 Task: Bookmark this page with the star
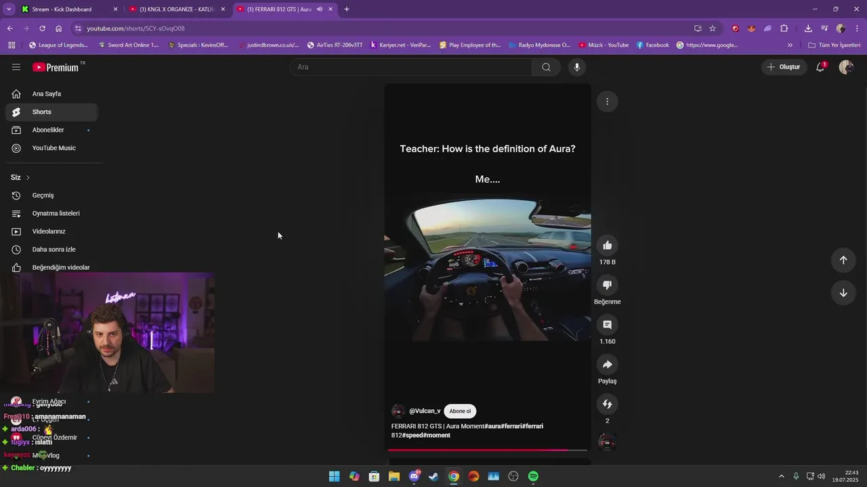pyautogui.click(x=713, y=28)
